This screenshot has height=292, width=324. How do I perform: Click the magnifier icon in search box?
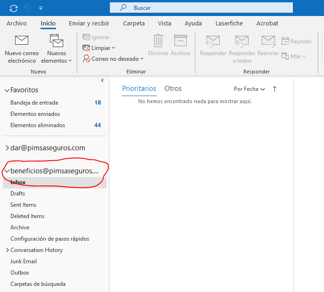point(123,8)
